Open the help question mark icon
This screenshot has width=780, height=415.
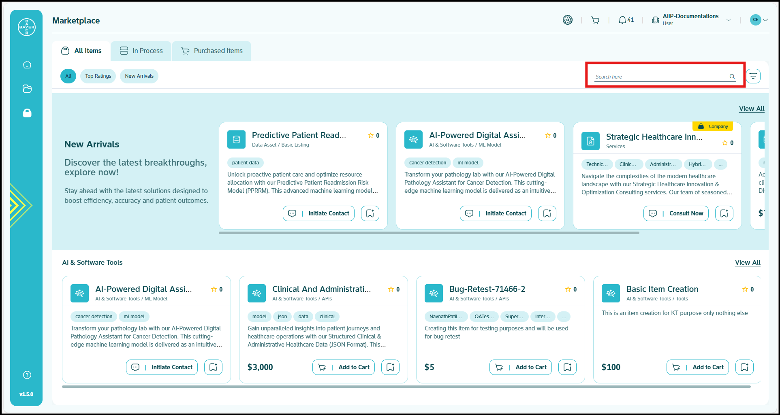[x=27, y=375]
